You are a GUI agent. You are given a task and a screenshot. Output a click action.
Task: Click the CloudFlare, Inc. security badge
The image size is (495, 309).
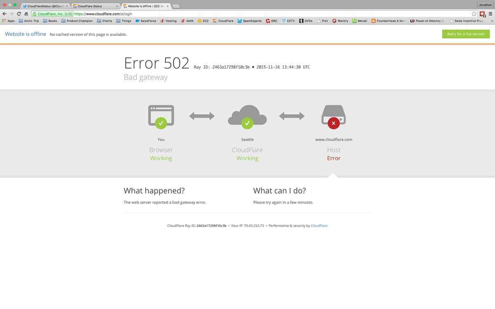[x=52, y=14]
